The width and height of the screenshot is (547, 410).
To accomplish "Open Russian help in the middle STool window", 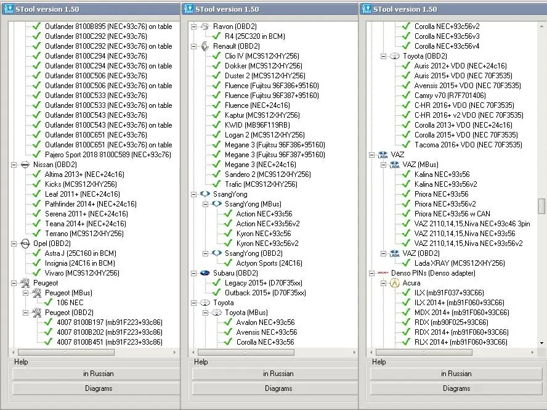I will click(275, 374).
